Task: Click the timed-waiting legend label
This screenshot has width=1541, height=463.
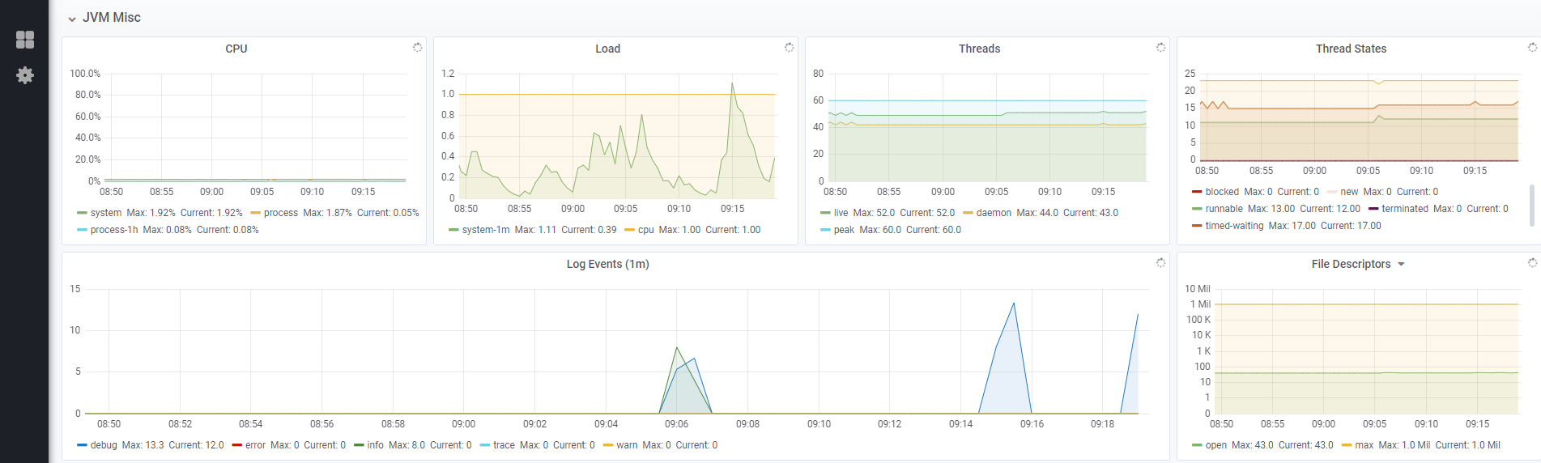Action: point(1234,226)
